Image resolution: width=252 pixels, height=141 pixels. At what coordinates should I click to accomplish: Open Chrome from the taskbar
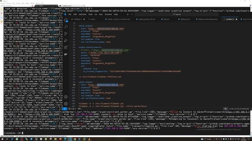[75, 139]
